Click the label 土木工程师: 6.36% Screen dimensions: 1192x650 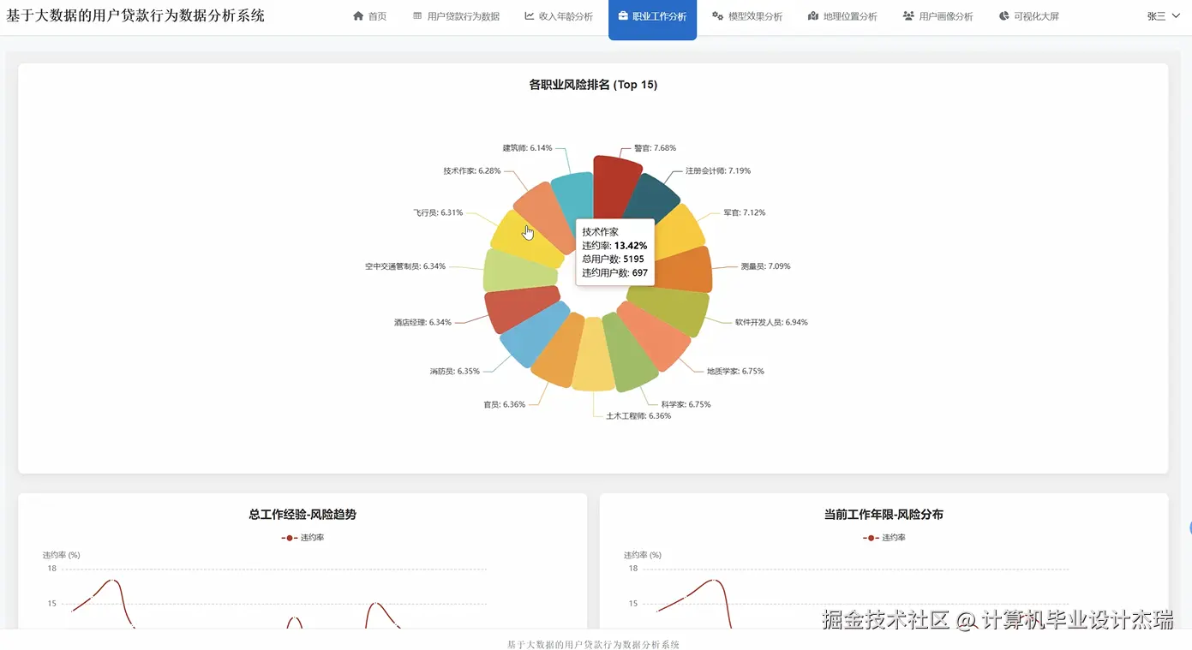638,416
